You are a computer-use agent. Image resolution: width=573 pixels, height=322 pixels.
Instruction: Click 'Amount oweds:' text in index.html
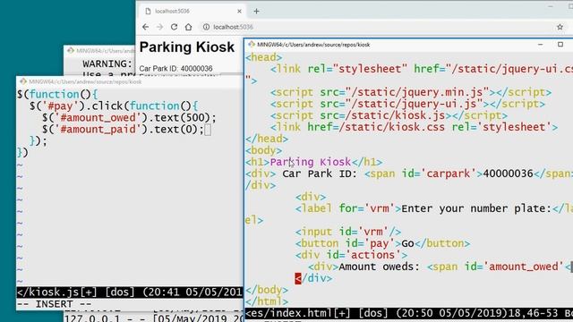point(379,267)
